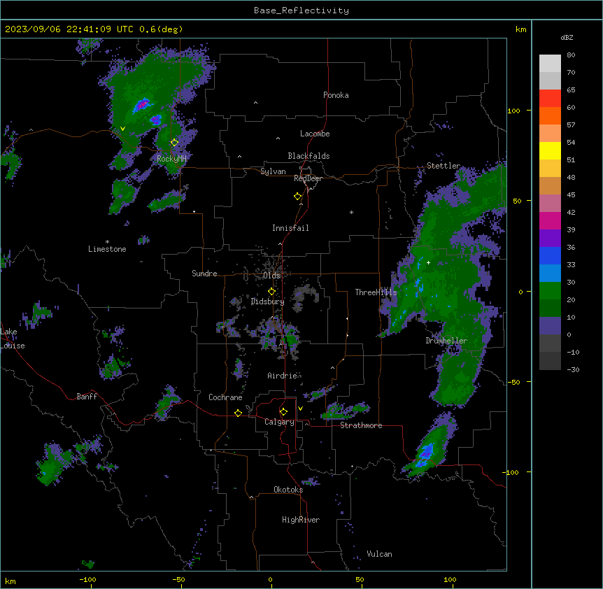The image size is (603, 589).
Task: Click the 100 tick label on right axis
Action: [513, 111]
